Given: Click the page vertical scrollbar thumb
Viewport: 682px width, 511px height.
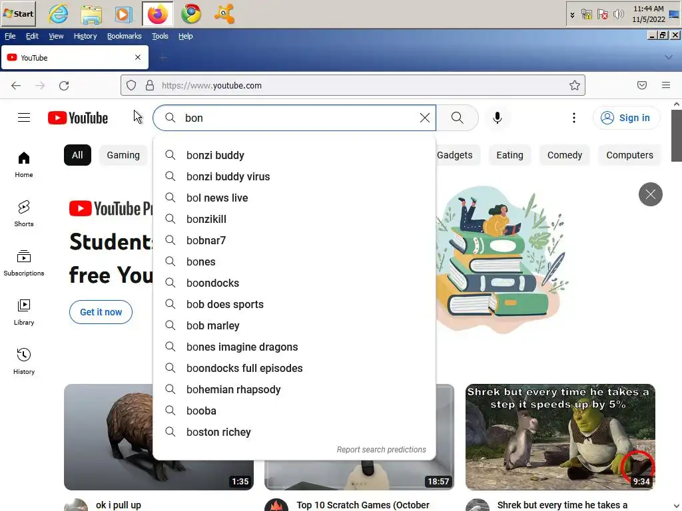Looking at the screenshot, I should (x=677, y=136).
